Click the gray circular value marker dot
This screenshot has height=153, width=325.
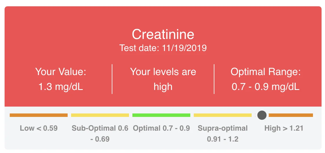click(x=262, y=115)
